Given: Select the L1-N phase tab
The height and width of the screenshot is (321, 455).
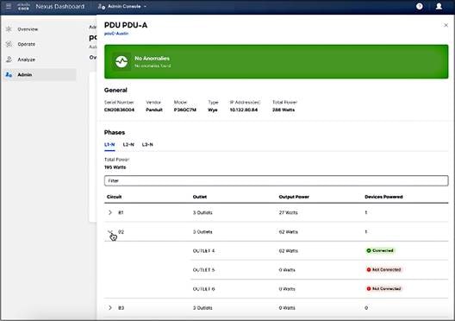Looking at the screenshot, I should (x=109, y=145).
